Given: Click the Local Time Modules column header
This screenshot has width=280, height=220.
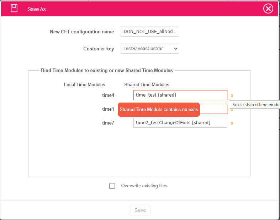Looking at the screenshot, I should (x=84, y=84).
